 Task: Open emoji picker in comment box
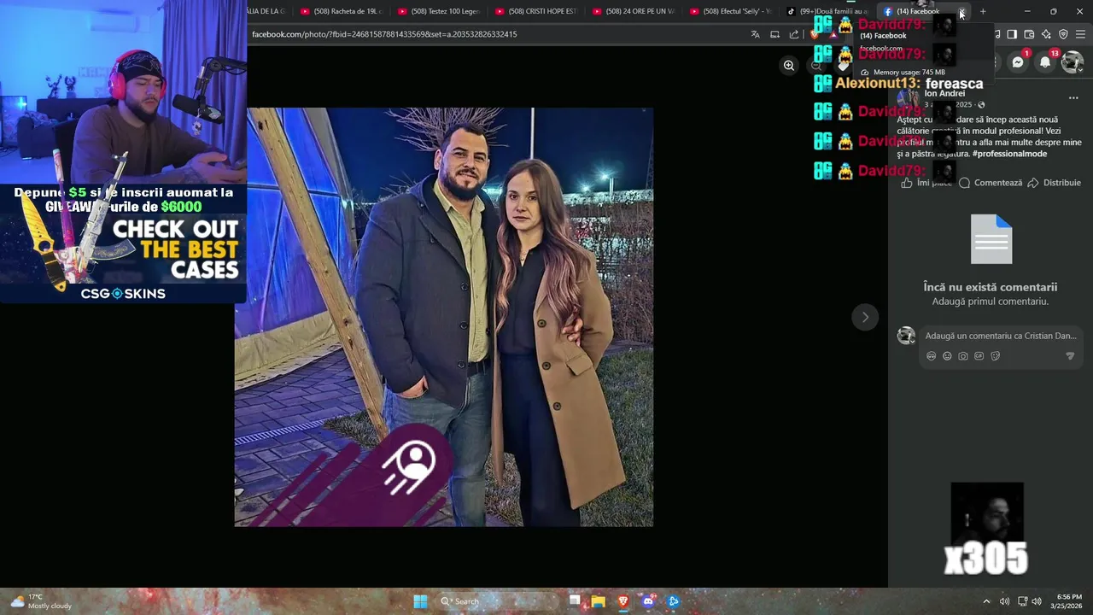947,356
